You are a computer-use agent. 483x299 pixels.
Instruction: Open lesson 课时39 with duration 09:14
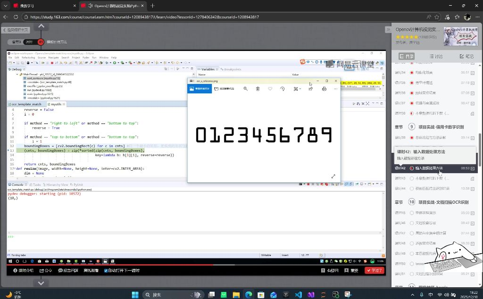tap(435, 138)
